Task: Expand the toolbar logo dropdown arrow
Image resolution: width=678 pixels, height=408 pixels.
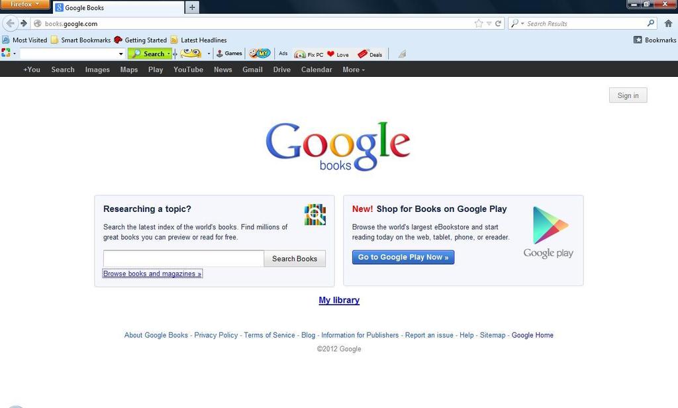Action: click(x=15, y=54)
